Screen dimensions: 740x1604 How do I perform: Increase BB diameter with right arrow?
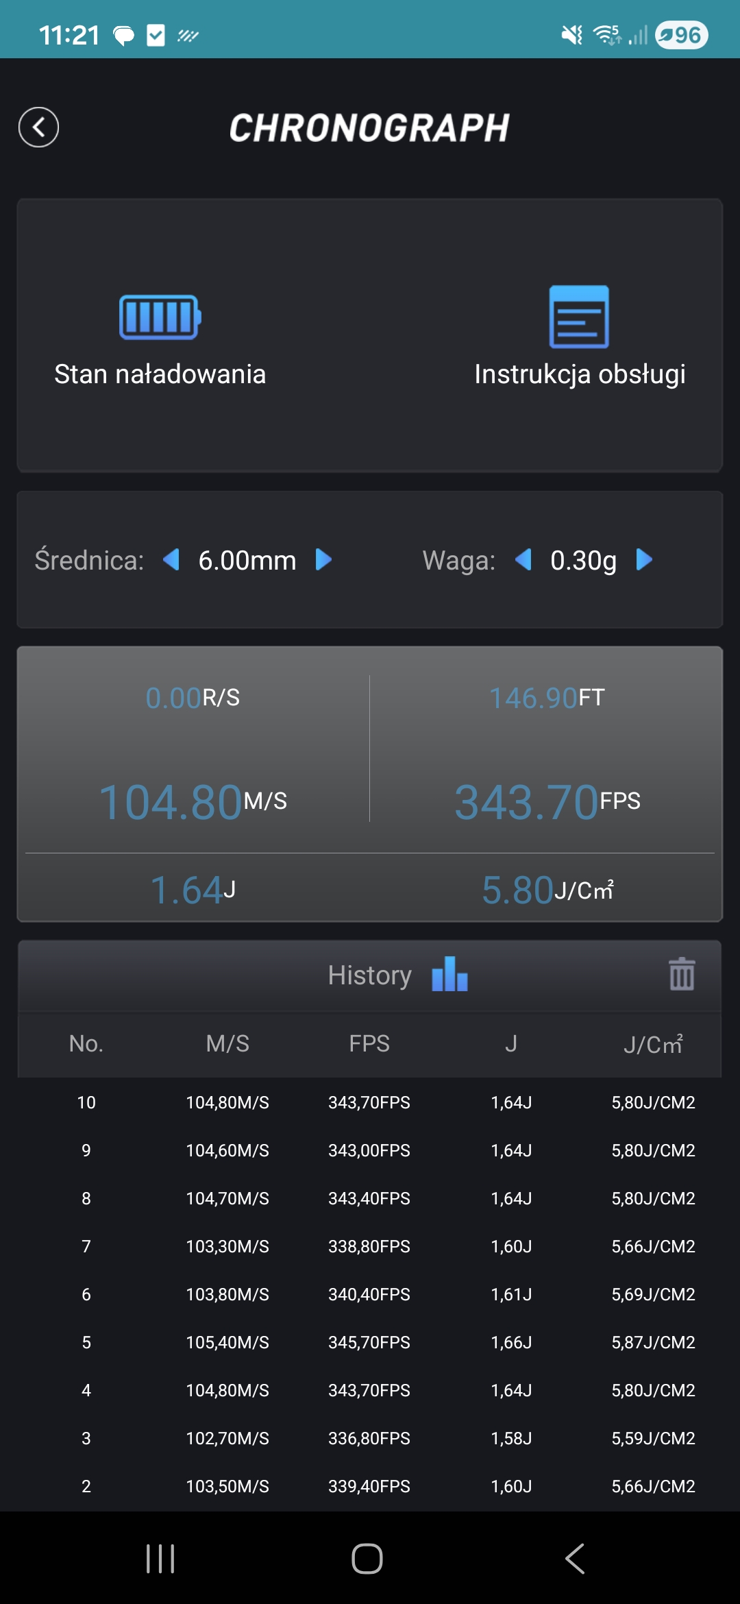point(323,560)
